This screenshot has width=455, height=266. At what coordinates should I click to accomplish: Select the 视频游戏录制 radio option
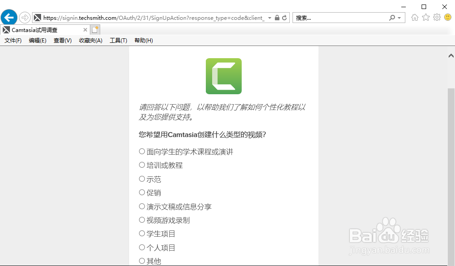coord(142,220)
